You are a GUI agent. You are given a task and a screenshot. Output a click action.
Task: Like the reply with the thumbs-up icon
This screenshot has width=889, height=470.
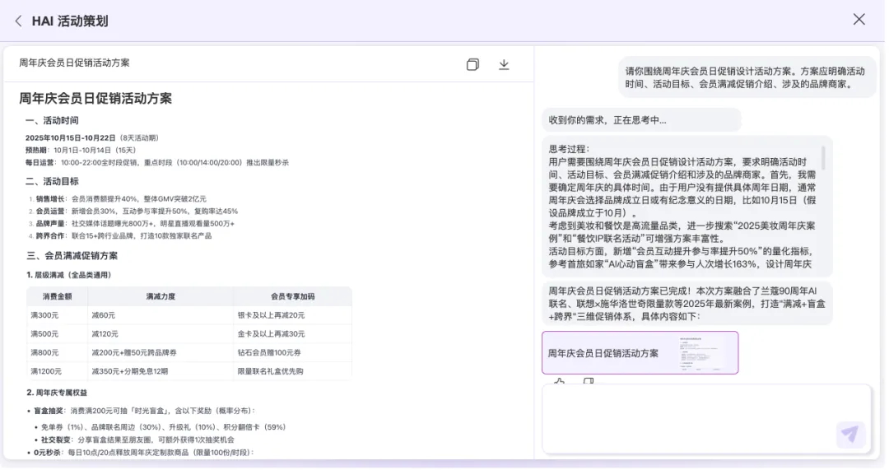coord(560,382)
